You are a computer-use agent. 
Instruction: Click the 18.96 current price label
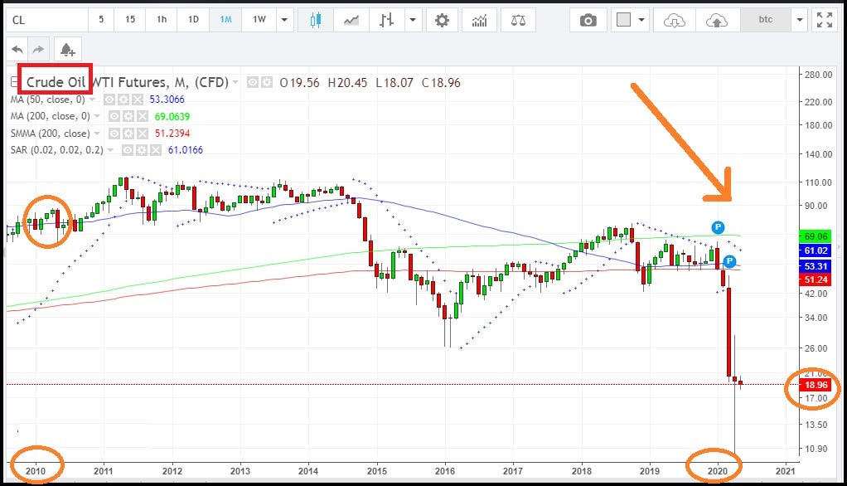[x=816, y=385]
